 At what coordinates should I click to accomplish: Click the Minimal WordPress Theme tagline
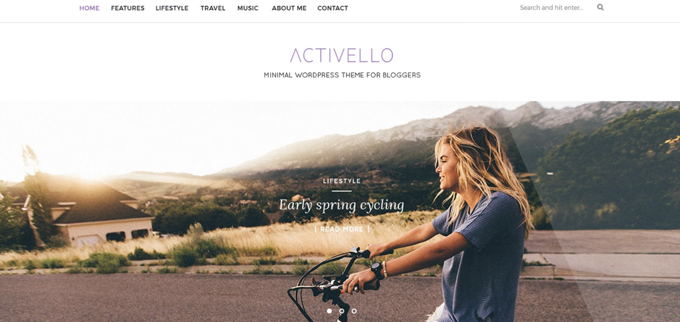click(342, 75)
